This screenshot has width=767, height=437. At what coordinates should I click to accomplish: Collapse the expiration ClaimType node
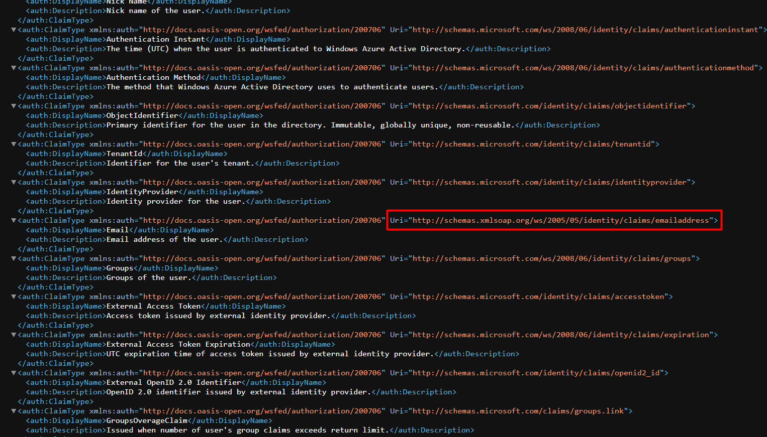pos(14,335)
